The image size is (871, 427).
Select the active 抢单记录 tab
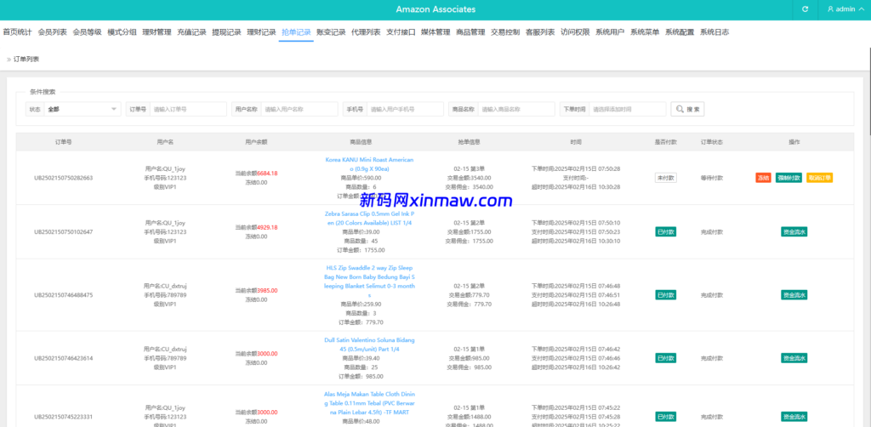(296, 32)
